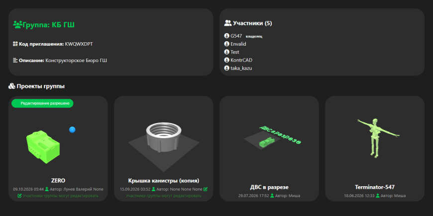Click the QR icon next to Код приглашения
The image size is (433, 216).
tap(15, 44)
